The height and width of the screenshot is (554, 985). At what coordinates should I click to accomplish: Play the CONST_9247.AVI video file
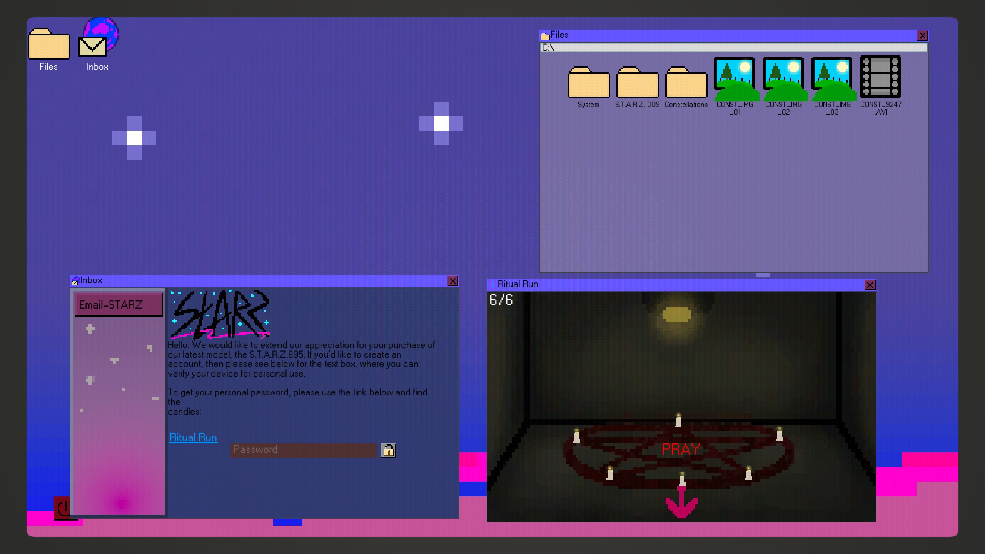pos(881,77)
